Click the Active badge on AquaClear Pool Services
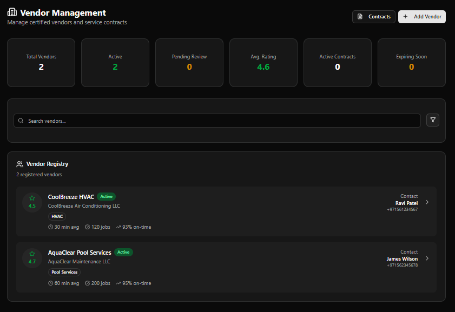This screenshot has height=312, width=455. point(123,253)
